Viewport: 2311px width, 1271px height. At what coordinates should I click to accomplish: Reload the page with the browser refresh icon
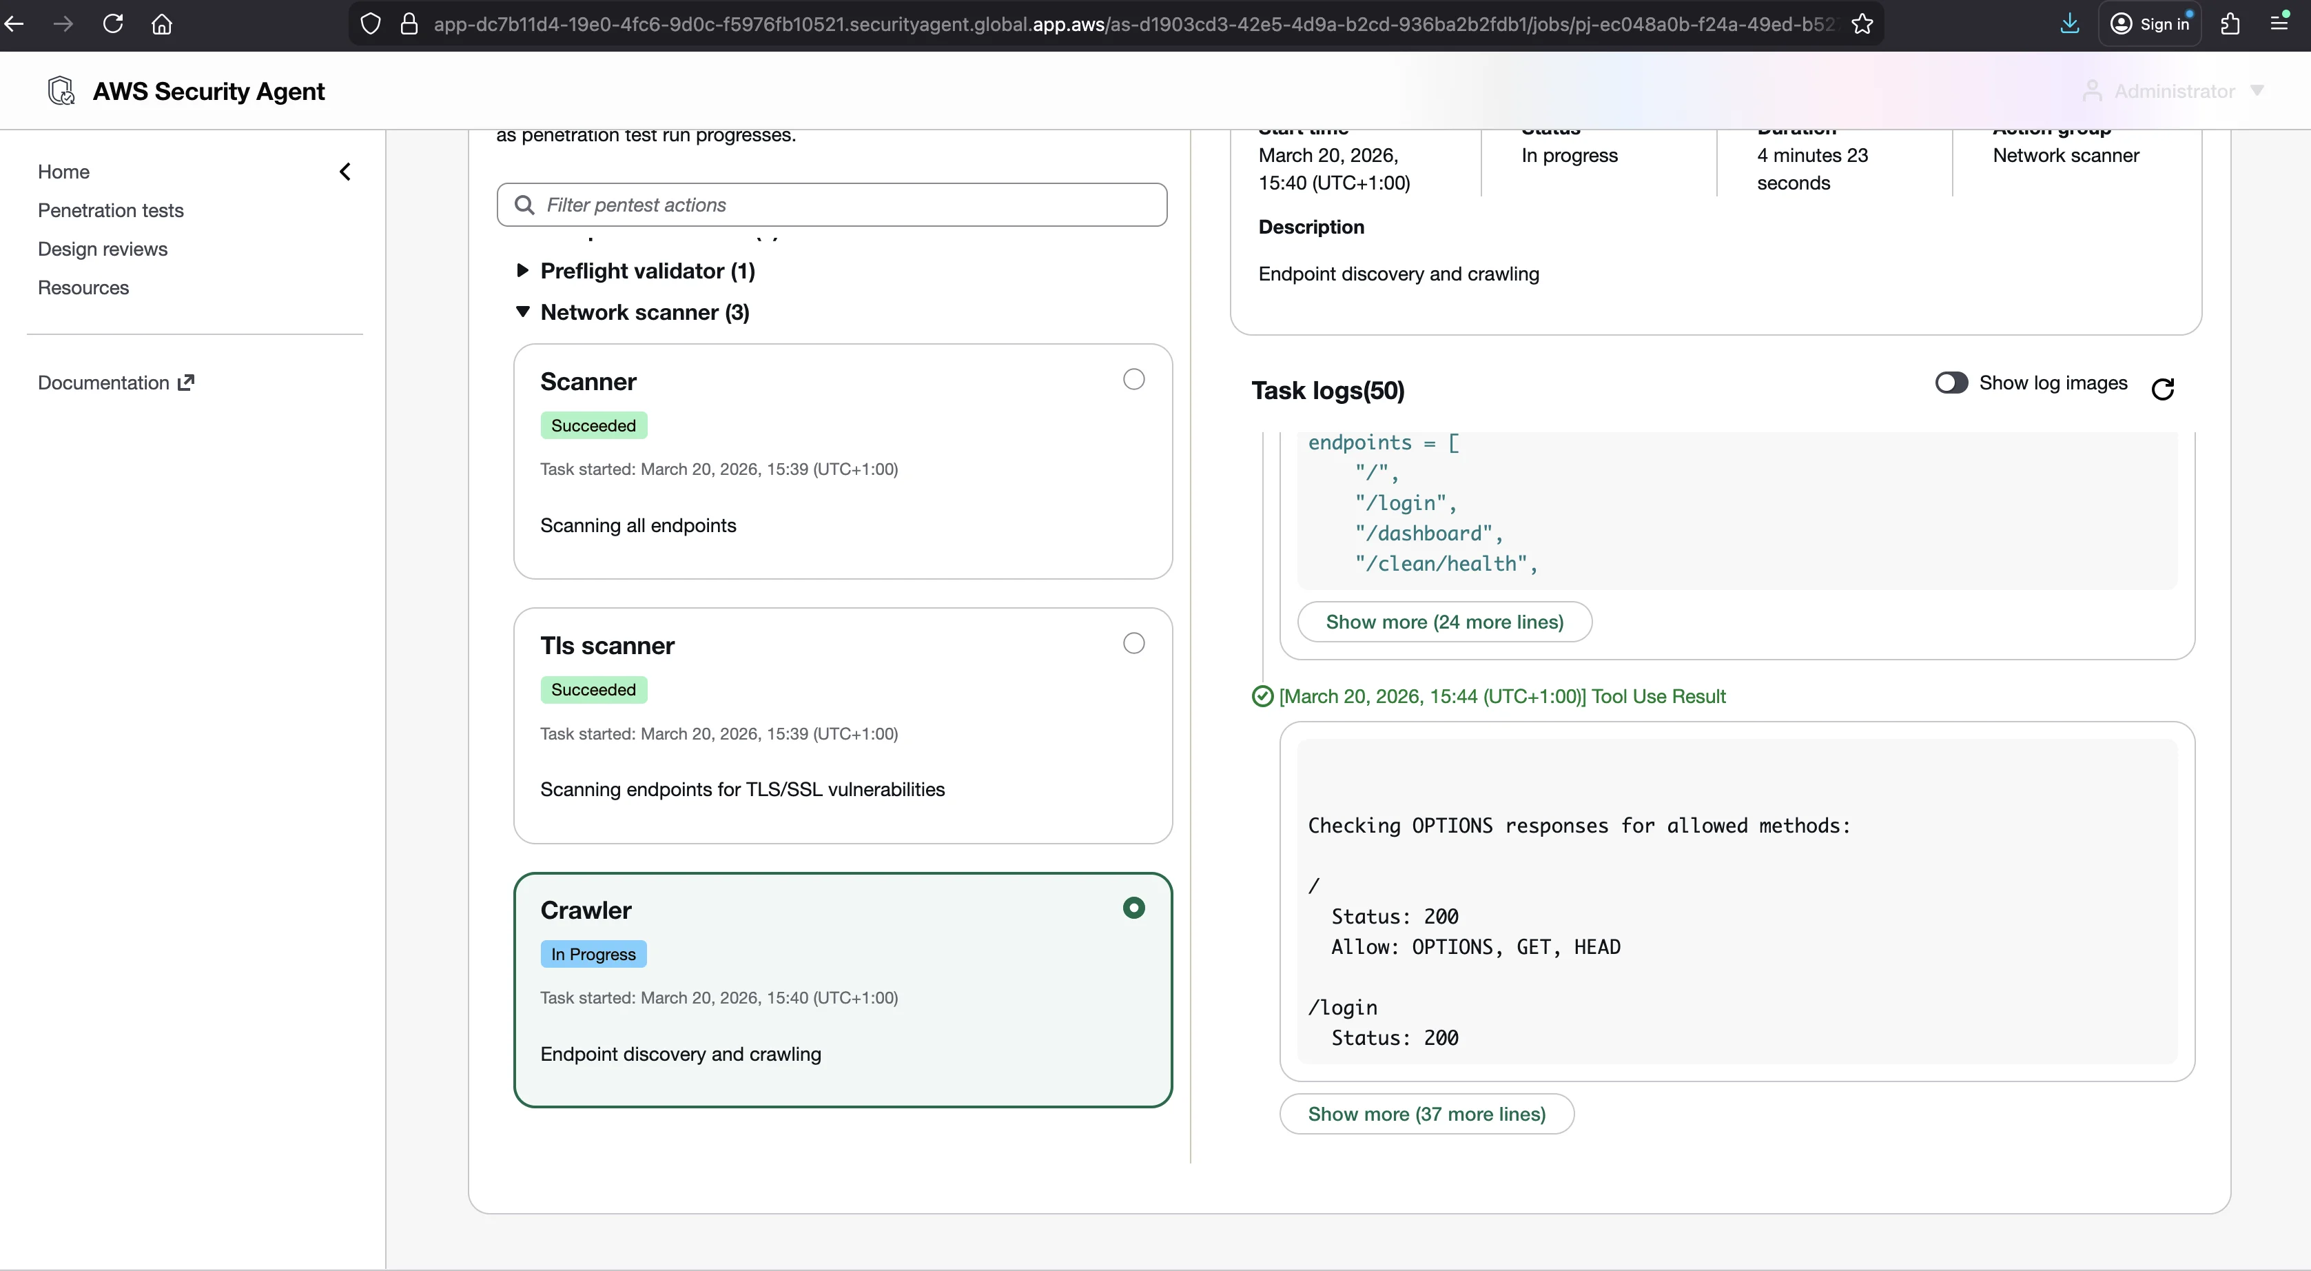coord(113,24)
